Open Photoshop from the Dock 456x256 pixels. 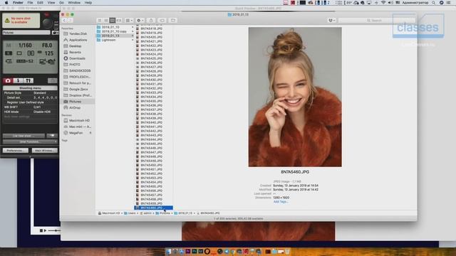coord(195,251)
